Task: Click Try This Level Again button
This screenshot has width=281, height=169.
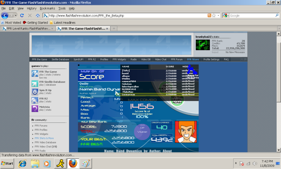Action: point(177,100)
